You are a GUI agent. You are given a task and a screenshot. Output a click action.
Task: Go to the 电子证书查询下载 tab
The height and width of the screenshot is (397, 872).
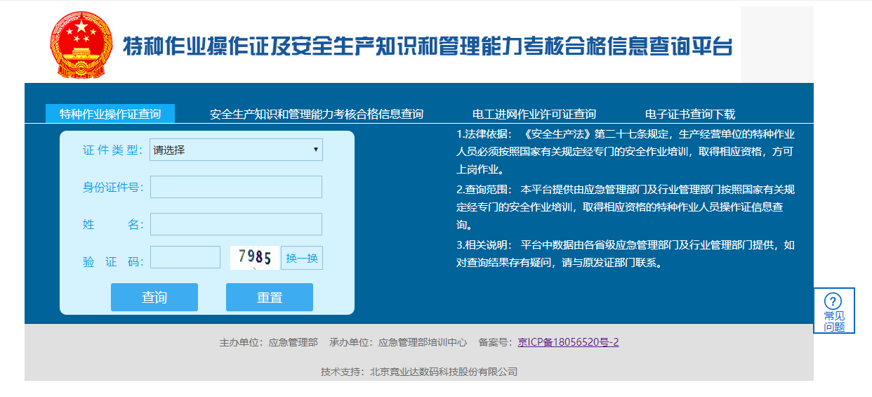tap(690, 114)
